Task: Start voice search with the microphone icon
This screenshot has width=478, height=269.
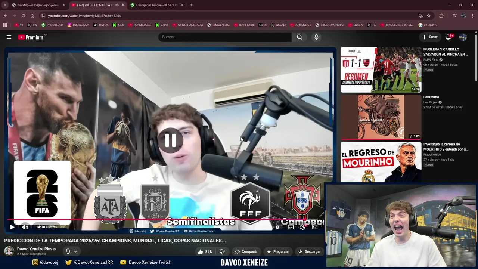Action: tap(316, 37)
